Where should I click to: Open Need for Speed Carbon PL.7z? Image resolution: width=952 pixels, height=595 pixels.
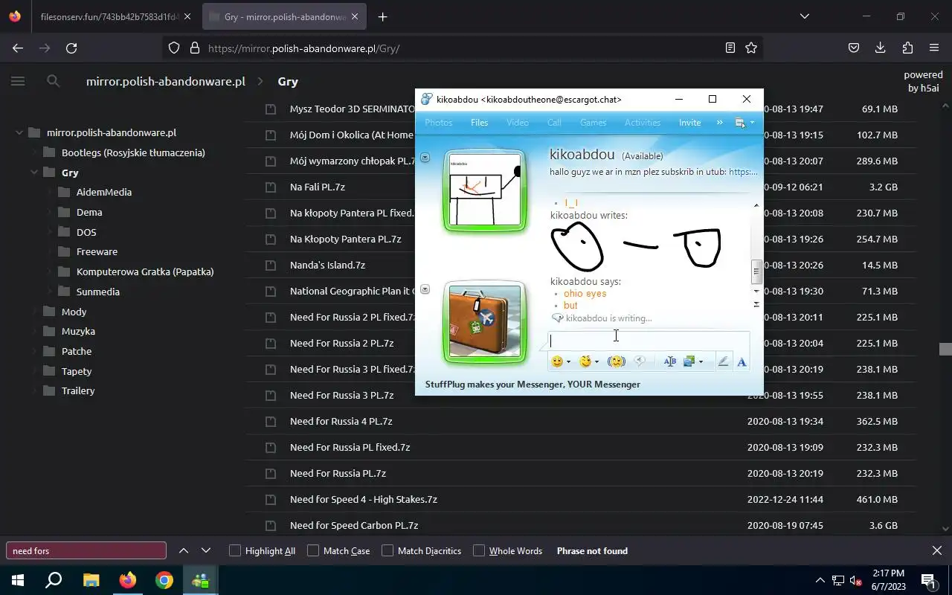[x=354, y=525]
